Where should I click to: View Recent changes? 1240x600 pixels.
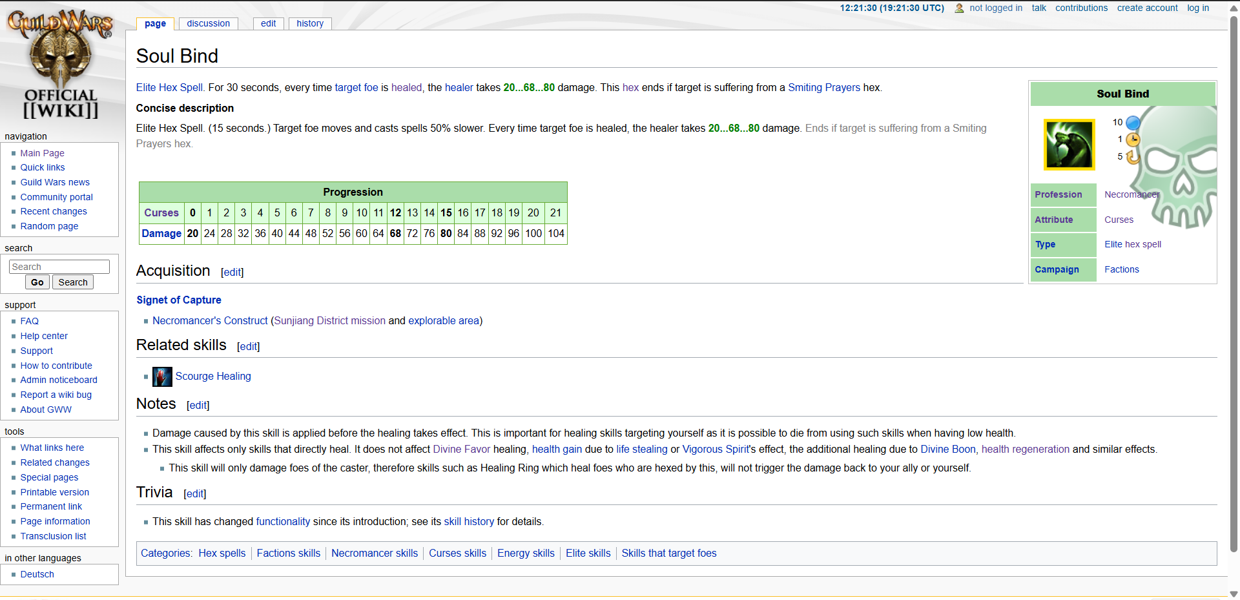point(54,211)
